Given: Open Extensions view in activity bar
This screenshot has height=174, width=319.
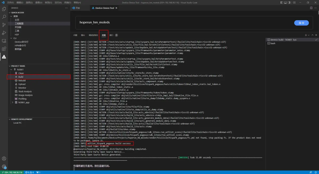Looking at the screenshot, I should [4, 49].
